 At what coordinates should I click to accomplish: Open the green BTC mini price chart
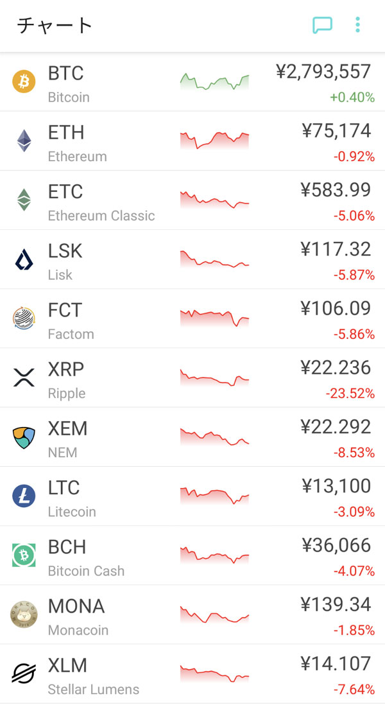pos(214,82)
